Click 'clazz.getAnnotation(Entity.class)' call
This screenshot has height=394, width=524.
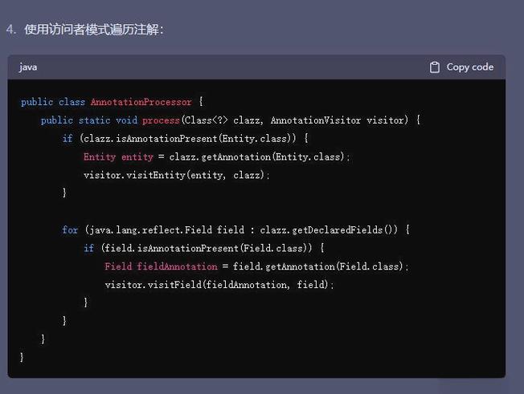point(256,156)
